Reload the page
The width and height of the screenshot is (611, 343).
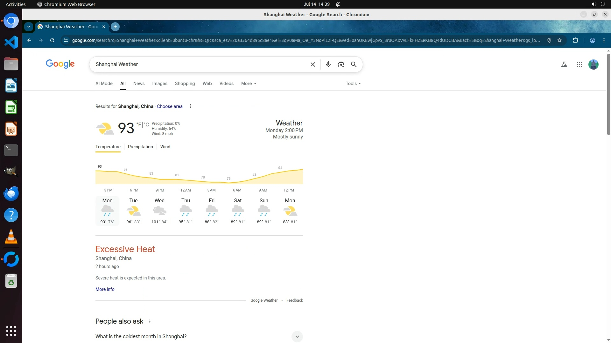coord(52,40)
